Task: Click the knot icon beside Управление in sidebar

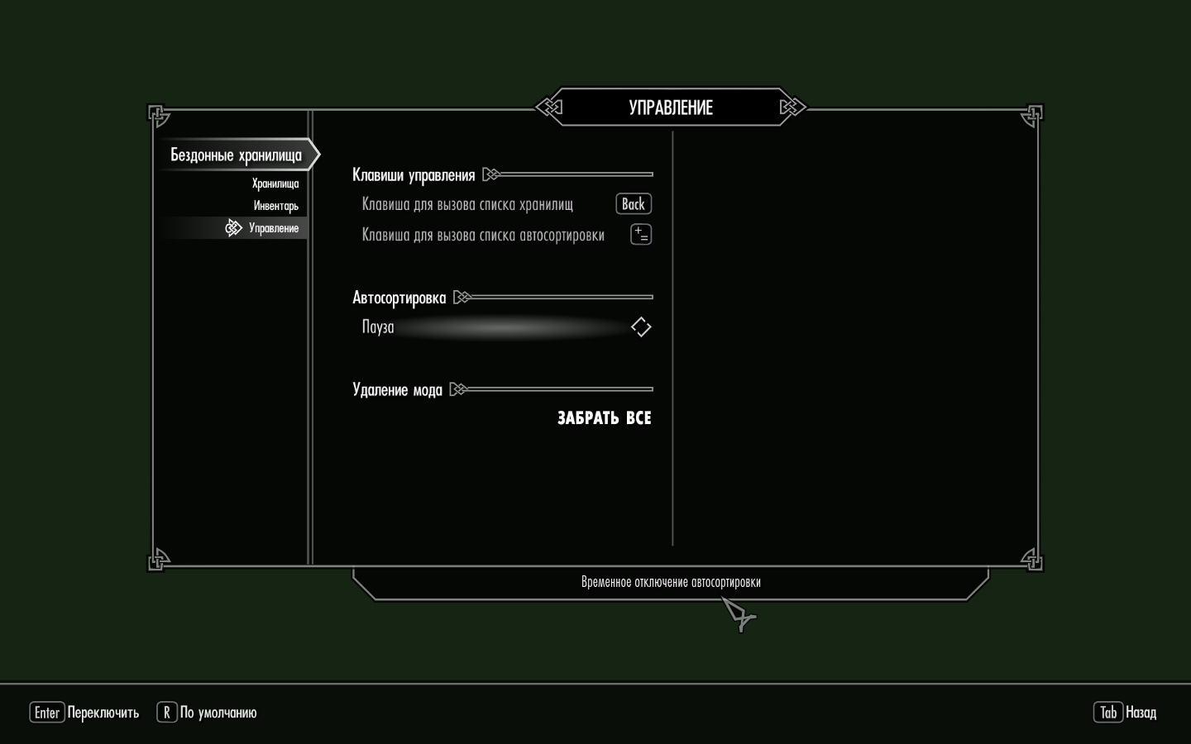Action: coord(234,228)
